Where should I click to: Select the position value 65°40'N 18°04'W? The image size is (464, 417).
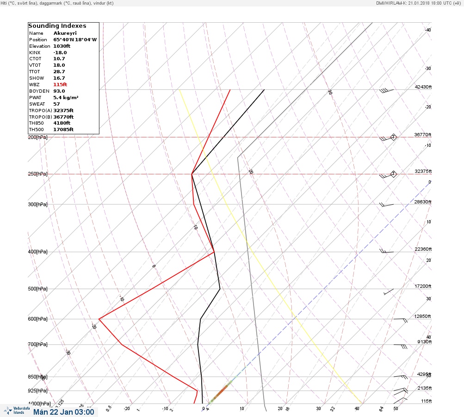[75, 40]
